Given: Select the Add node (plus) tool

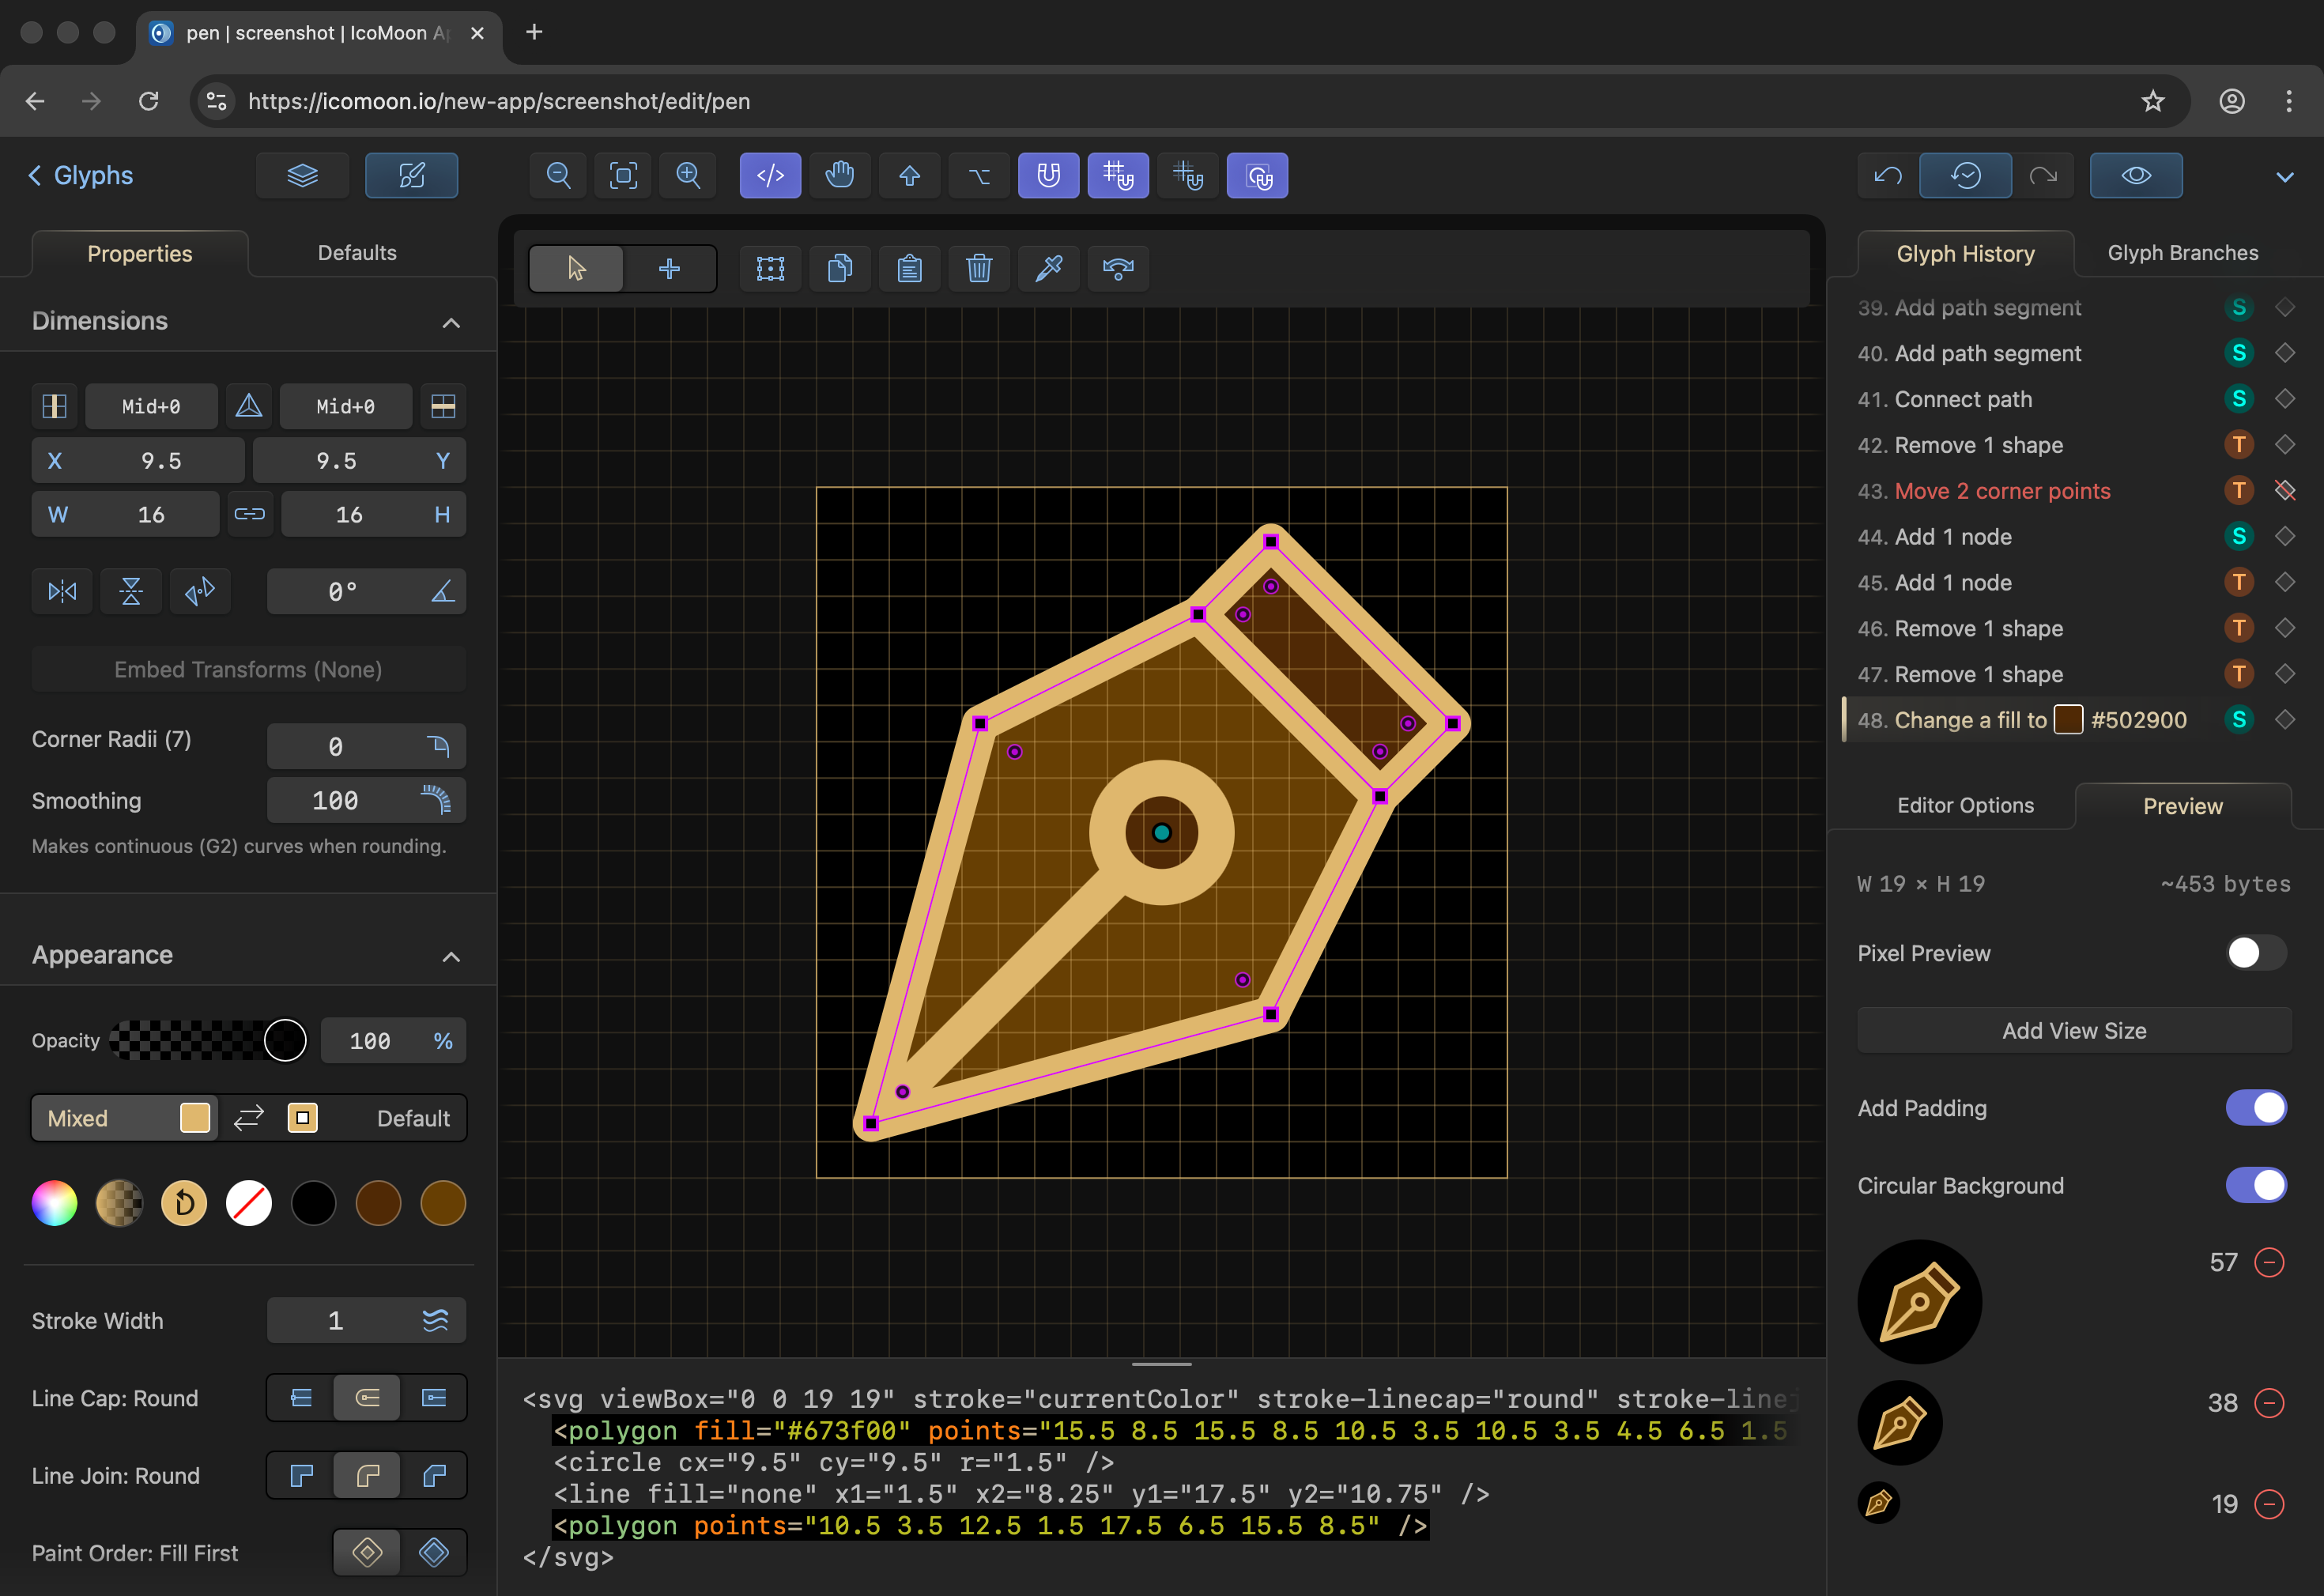Looking at the screenshot, I should pos(669,268).
